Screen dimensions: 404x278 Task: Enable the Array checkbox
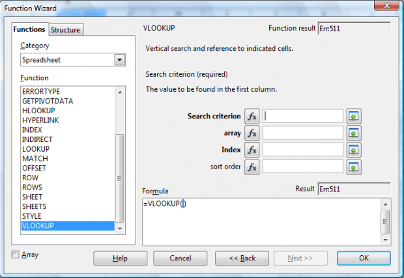point(15,255)
